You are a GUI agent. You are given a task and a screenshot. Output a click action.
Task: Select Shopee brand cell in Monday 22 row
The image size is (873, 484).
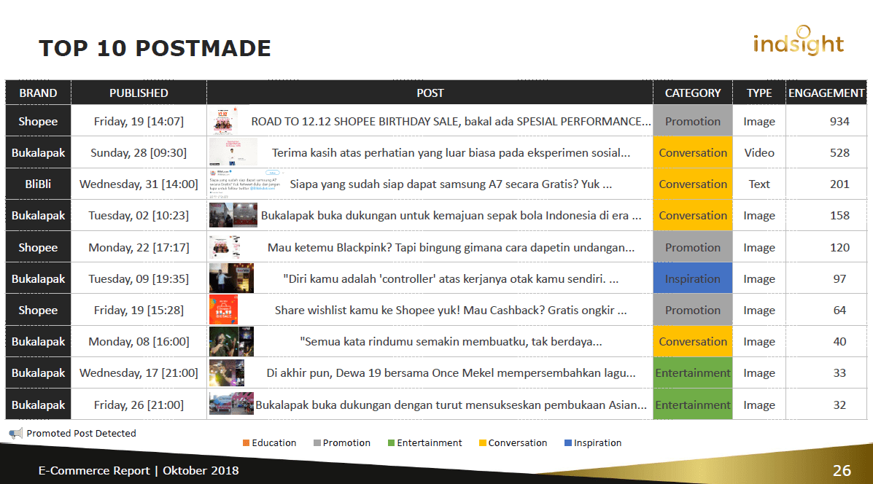(39, 247)
